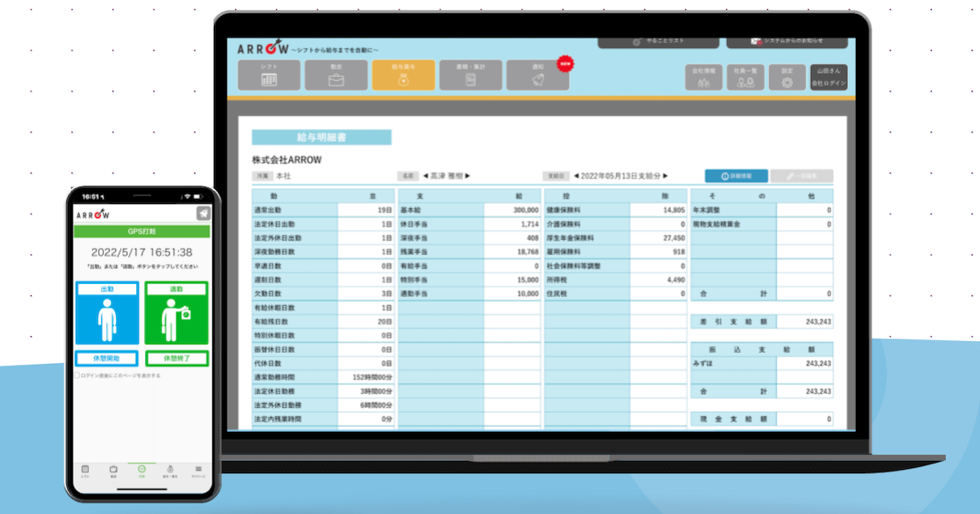Go to previous employee with left arrow
Screen dimensions: 980x514
(425, 176)
